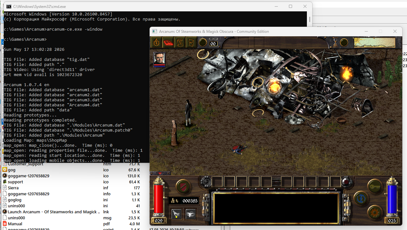Click the "Arcanum 1.0.7.4 en" line in cmd
The width and height of the screenshot is (407, 230).
[x=26, y=85]
